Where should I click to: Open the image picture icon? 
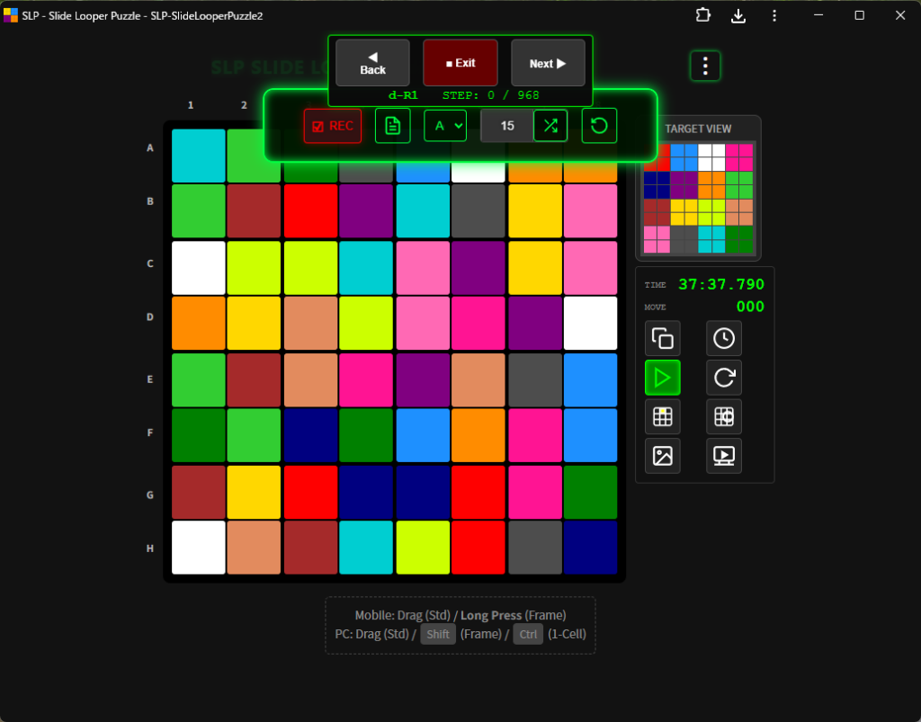(x=663, y=456)
